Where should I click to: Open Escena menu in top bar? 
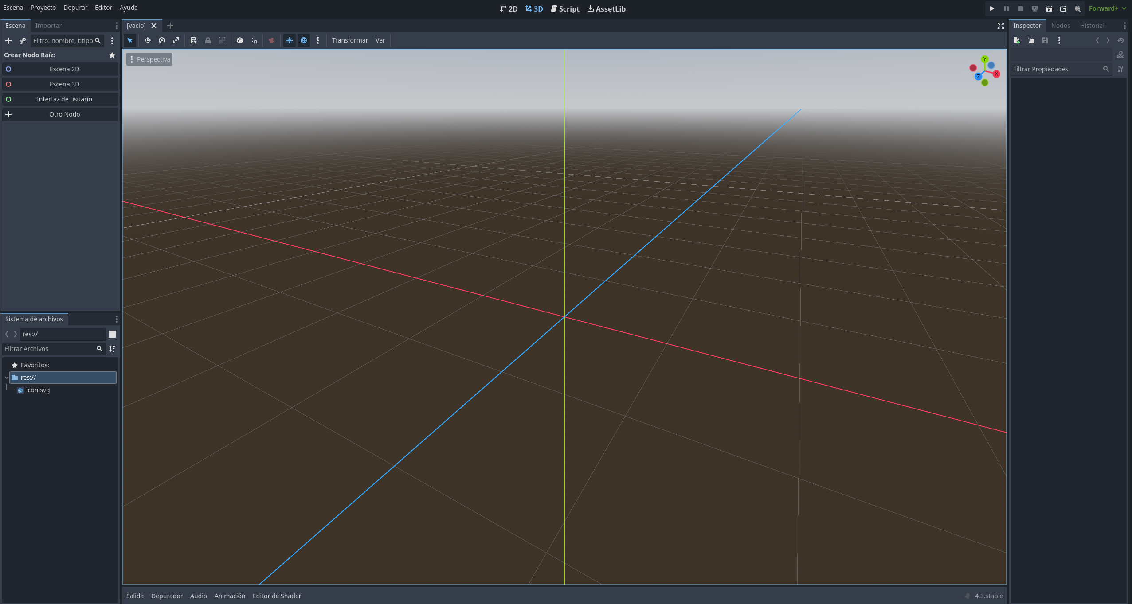13,8
